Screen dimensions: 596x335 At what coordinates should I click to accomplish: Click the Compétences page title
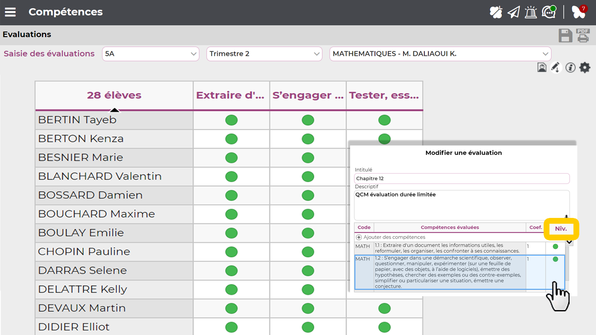pyautogui.click(x=66, y=12)
